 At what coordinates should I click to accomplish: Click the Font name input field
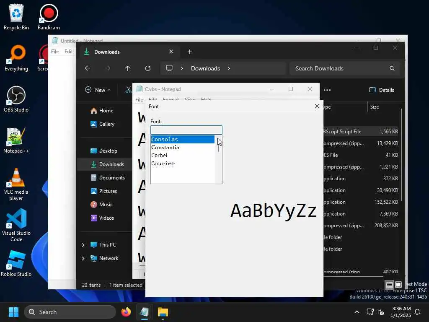(186, 130)
